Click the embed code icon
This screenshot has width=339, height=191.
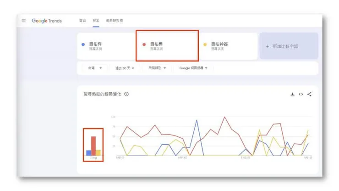click(x=301, y=94)
